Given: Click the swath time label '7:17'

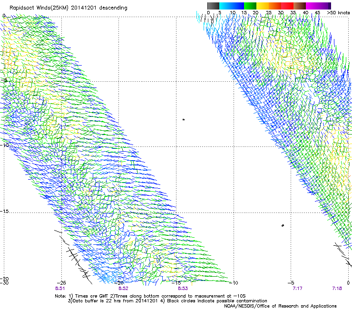Looking at the screenshot, I should (297, 289).
